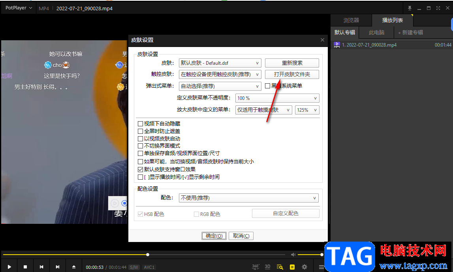Image resolution: width=453 pixels, height=272 pixels.
Task: Enter fullscreen using the title bar icon
Action: point(438,8)
